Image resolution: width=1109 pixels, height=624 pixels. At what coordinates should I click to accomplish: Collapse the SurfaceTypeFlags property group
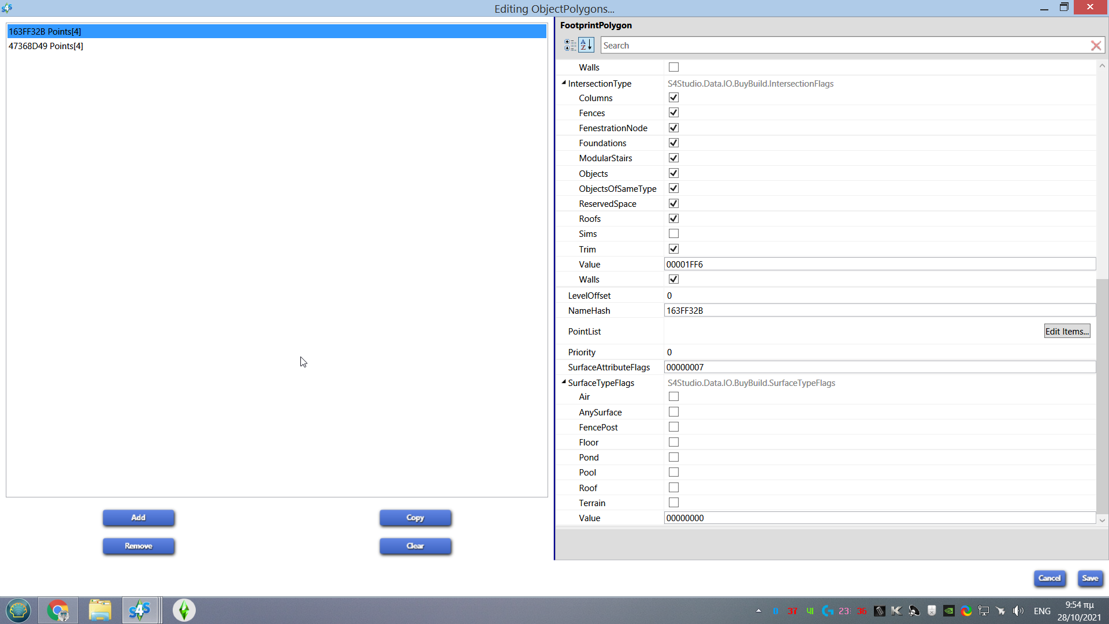pos(564,382)
